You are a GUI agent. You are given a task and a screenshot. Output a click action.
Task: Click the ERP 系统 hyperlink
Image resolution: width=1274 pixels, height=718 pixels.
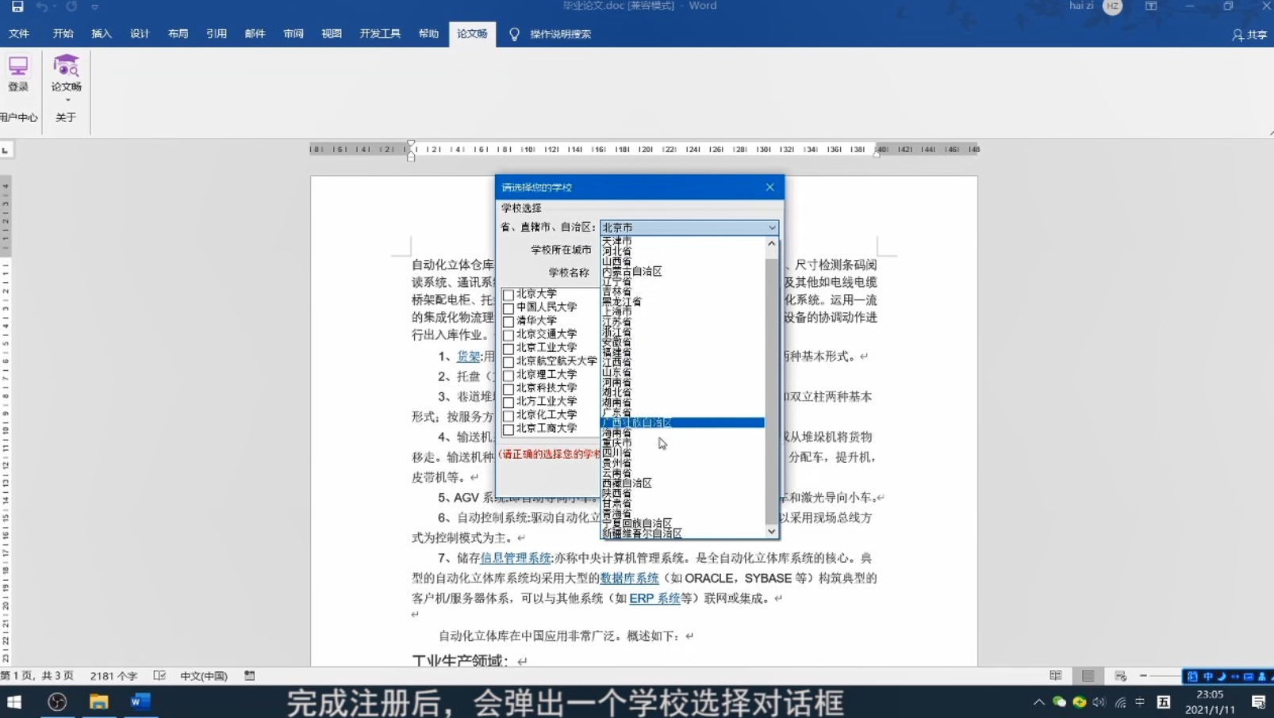(x=654, y=598)
